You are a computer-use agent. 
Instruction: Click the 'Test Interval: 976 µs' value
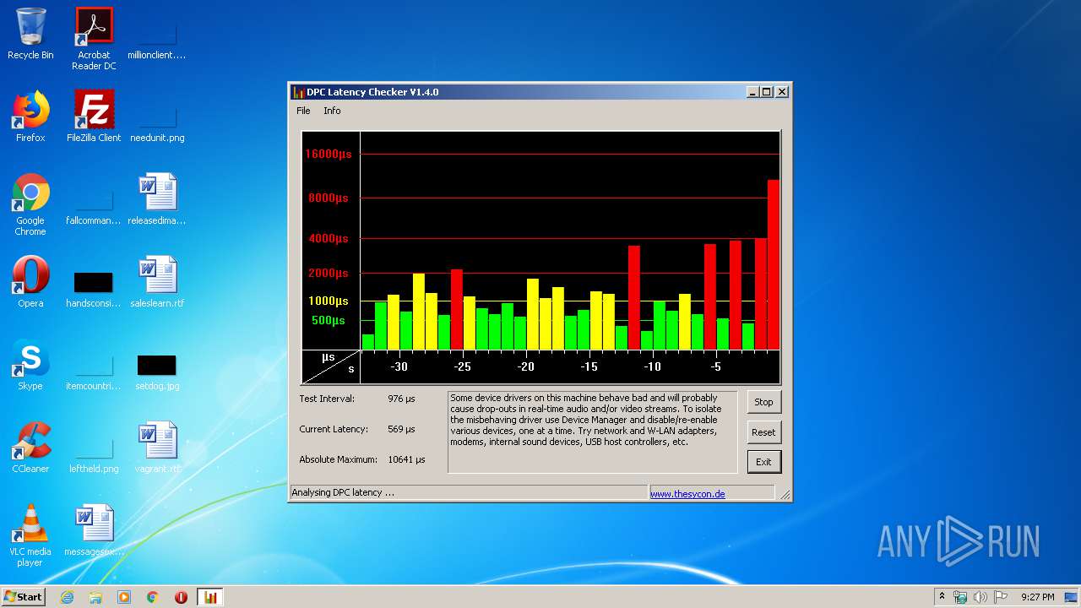click(x=401, y=399)
